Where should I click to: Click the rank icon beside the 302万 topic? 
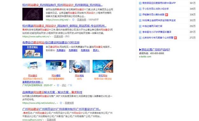click(140, 20)
